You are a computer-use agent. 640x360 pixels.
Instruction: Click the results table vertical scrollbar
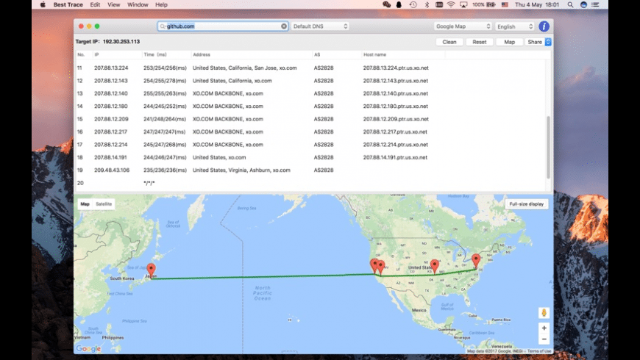548,147
